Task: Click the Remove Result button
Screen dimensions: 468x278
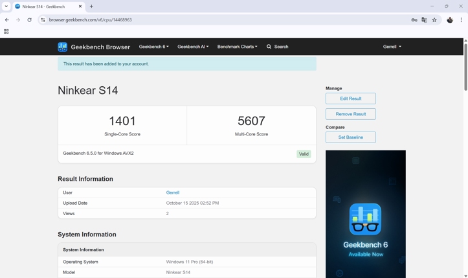Action: click(x=350, y=114)
